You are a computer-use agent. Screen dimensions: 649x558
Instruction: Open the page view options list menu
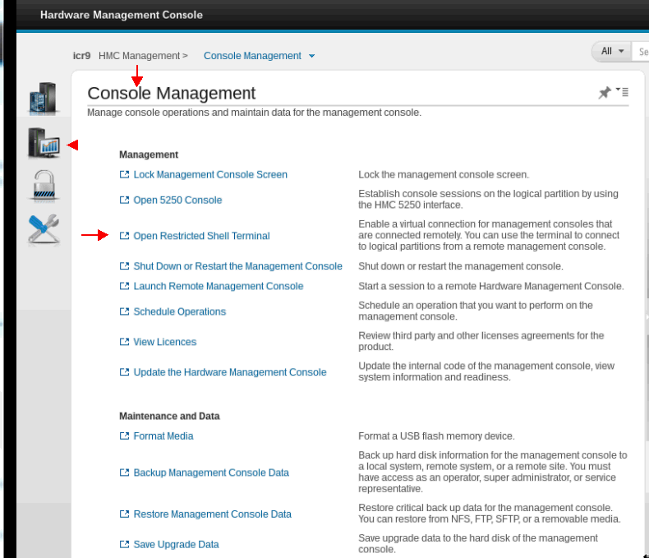click(623, 92)
